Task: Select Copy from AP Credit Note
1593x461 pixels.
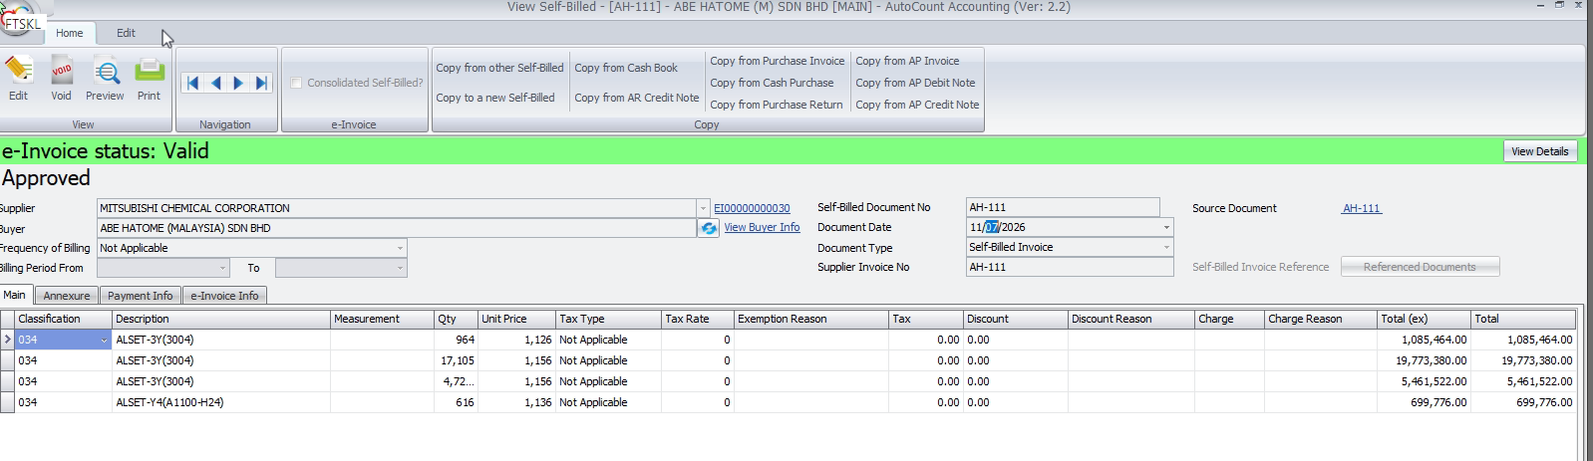Action: coord(917,105)
